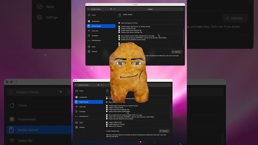
Task: Check Enable Apple Pencil Settings Tab, top window
Action: (119, 30)
